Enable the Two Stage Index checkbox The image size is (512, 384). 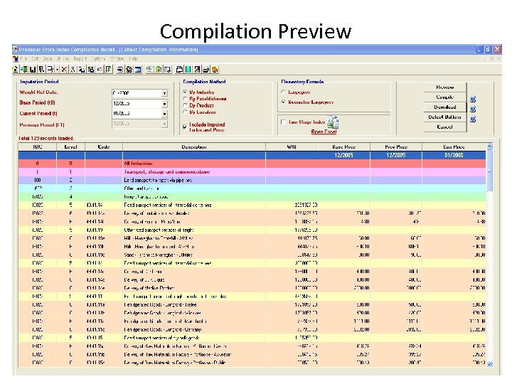283,122
